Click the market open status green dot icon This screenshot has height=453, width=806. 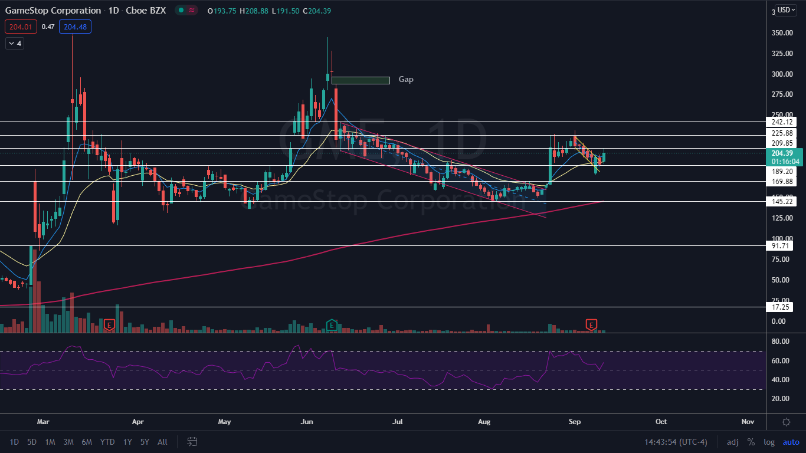pos(182,11)
